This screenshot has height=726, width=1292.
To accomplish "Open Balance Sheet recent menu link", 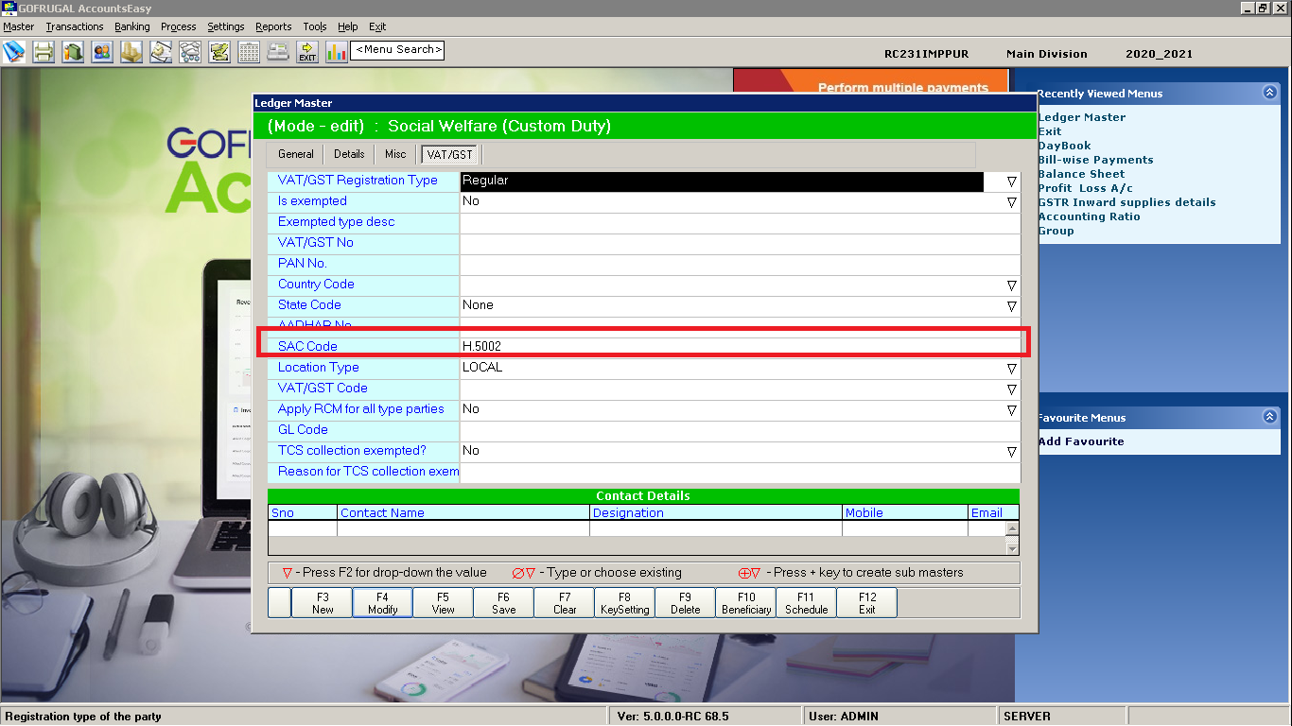I will pyautogui.click(x=1081, y=174).
